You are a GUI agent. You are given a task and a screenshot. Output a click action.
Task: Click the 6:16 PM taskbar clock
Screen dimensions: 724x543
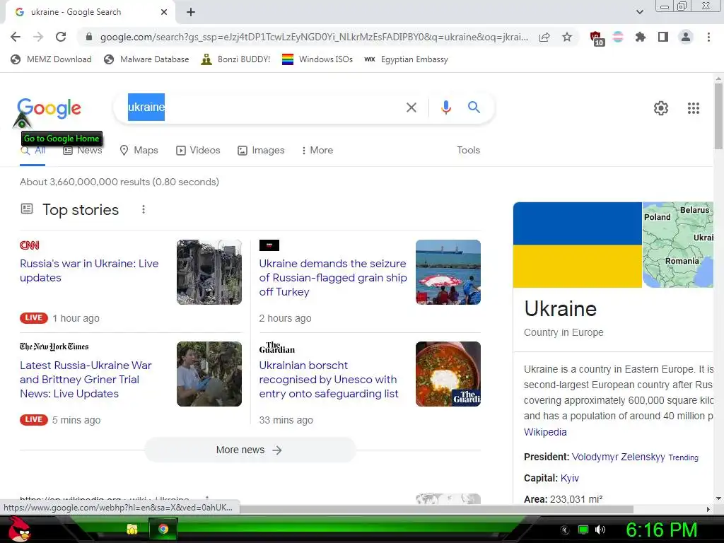point(661,530)
